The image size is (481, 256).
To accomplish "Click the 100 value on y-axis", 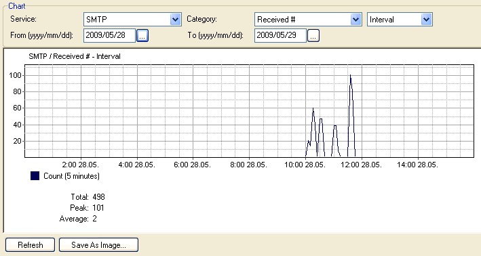I will [15, 75].
